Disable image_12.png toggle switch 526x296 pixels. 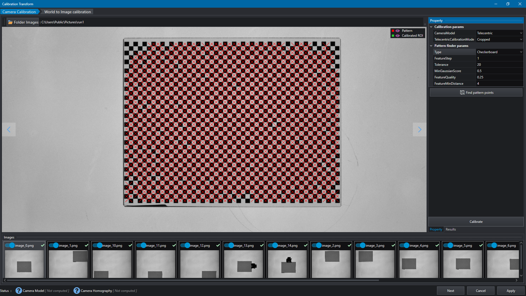point(185,245)
